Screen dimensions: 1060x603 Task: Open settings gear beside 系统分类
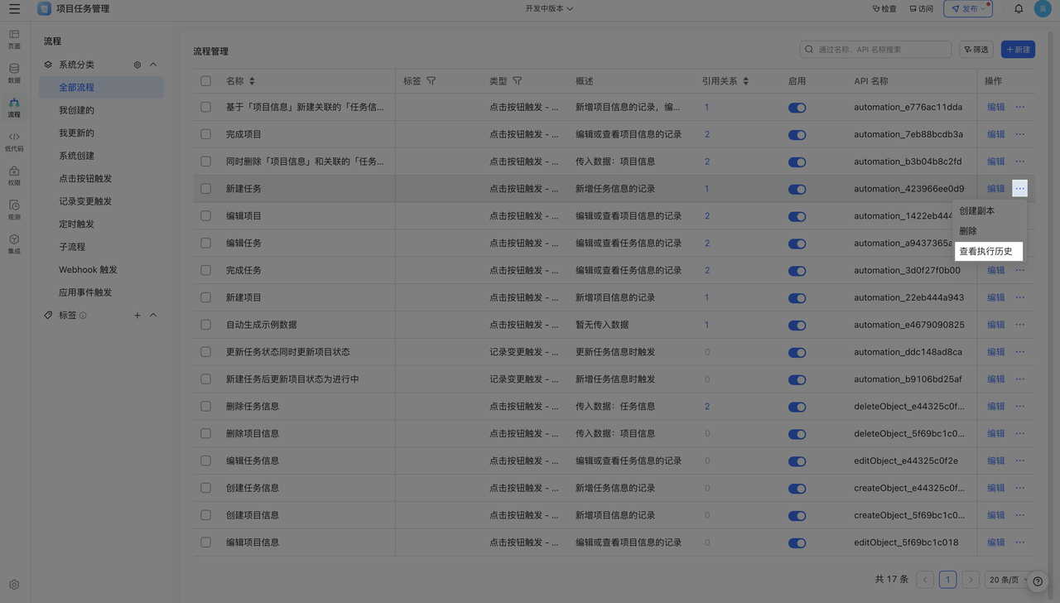pos(137,65)
